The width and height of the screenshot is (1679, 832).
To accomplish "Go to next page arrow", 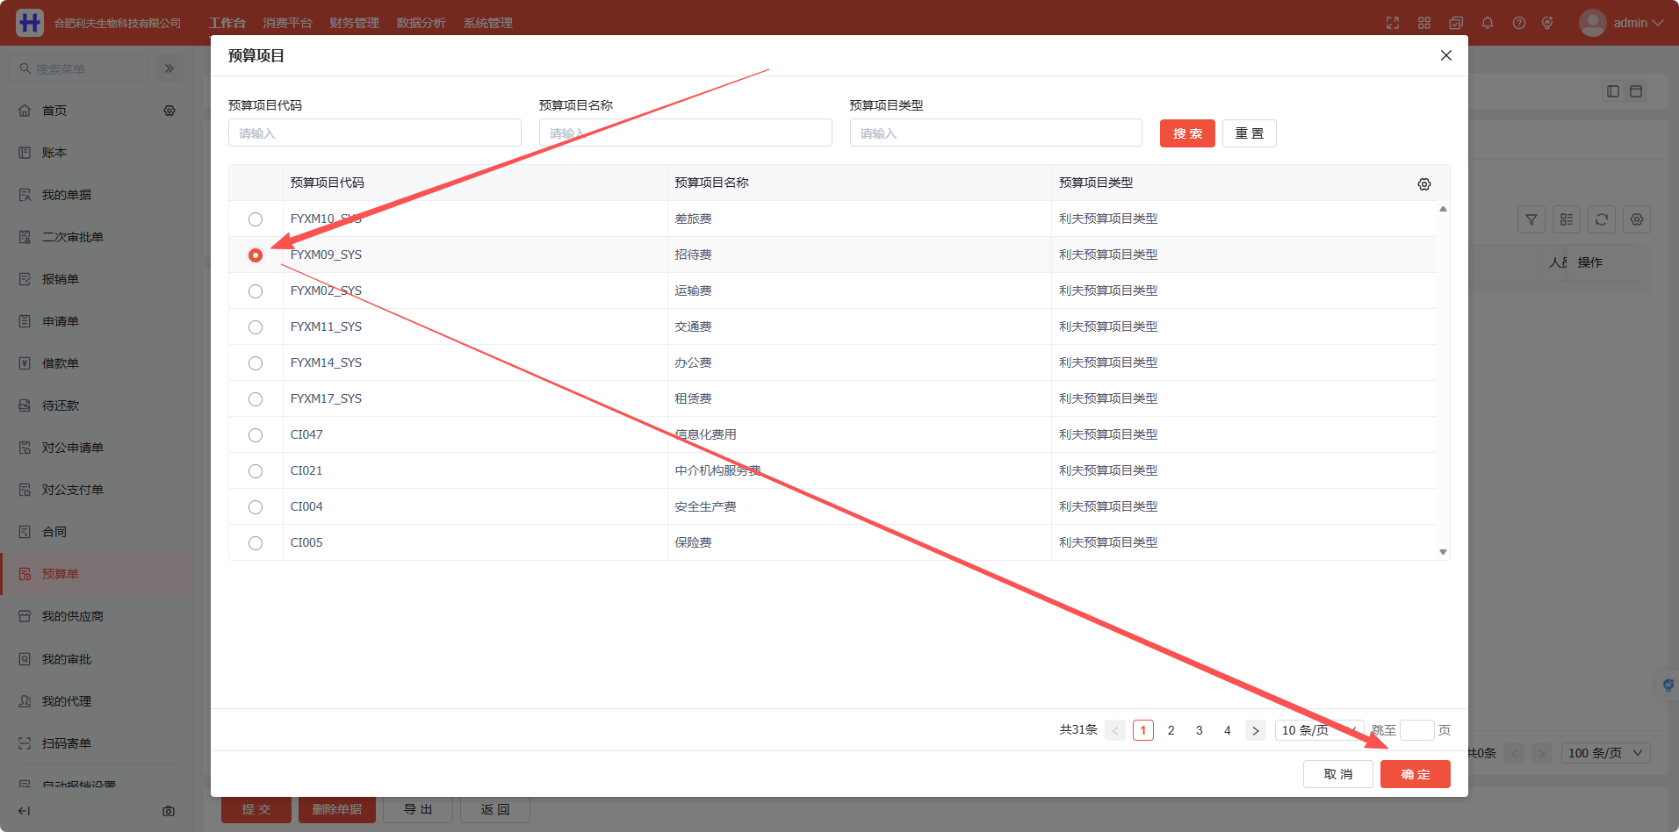I will pos(1256,730).
